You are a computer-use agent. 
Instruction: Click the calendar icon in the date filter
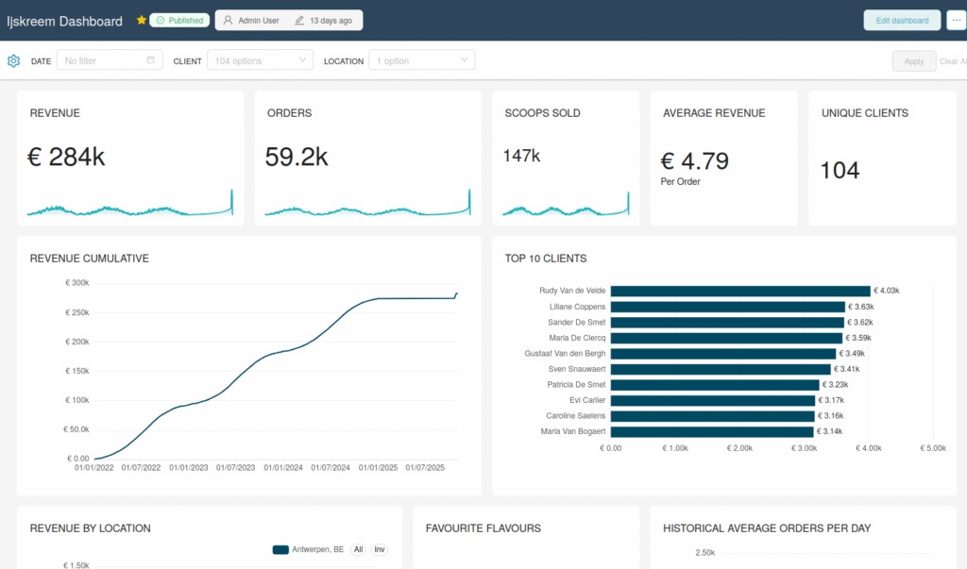(151, 60)
